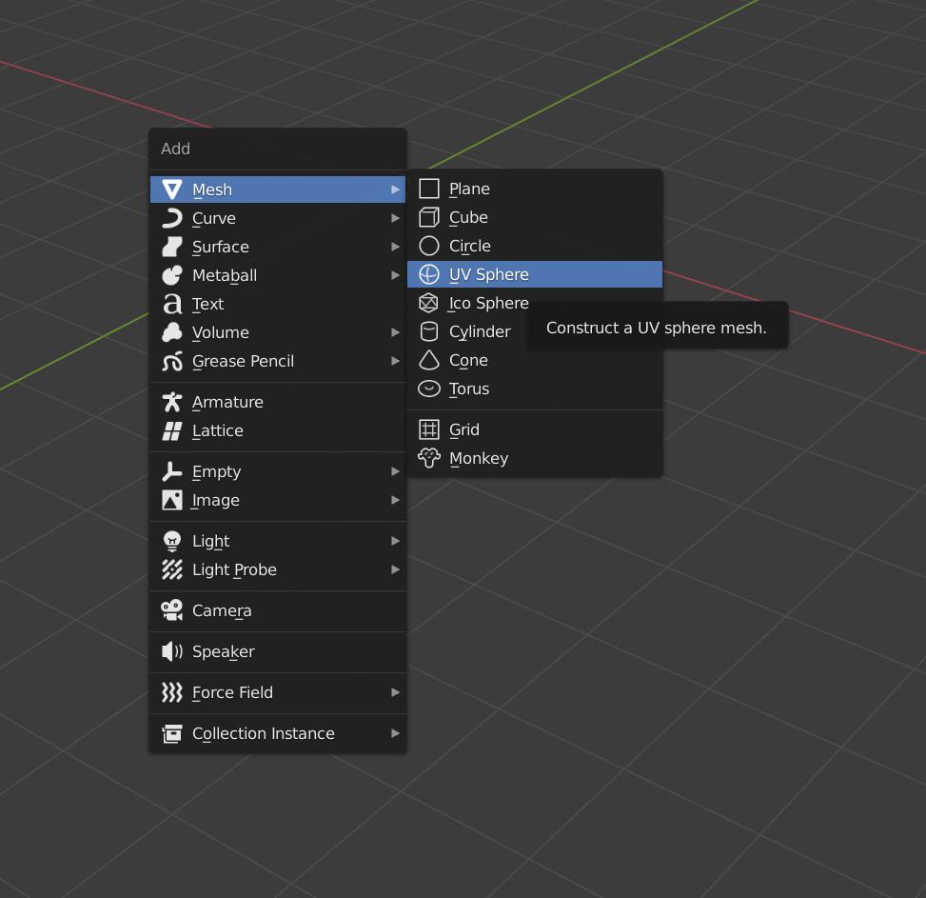Expand the Image submenu arrow
926x898 pixels.
395,500
